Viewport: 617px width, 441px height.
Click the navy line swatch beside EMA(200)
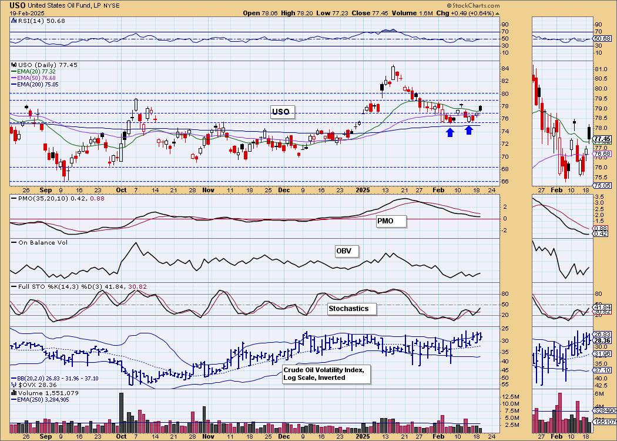[14, 84]
